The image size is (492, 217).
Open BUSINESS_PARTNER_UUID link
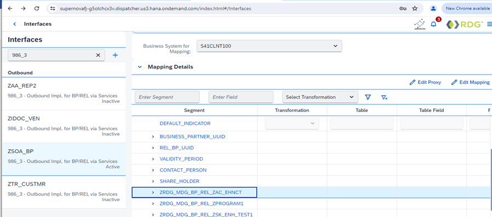point(192,137)
